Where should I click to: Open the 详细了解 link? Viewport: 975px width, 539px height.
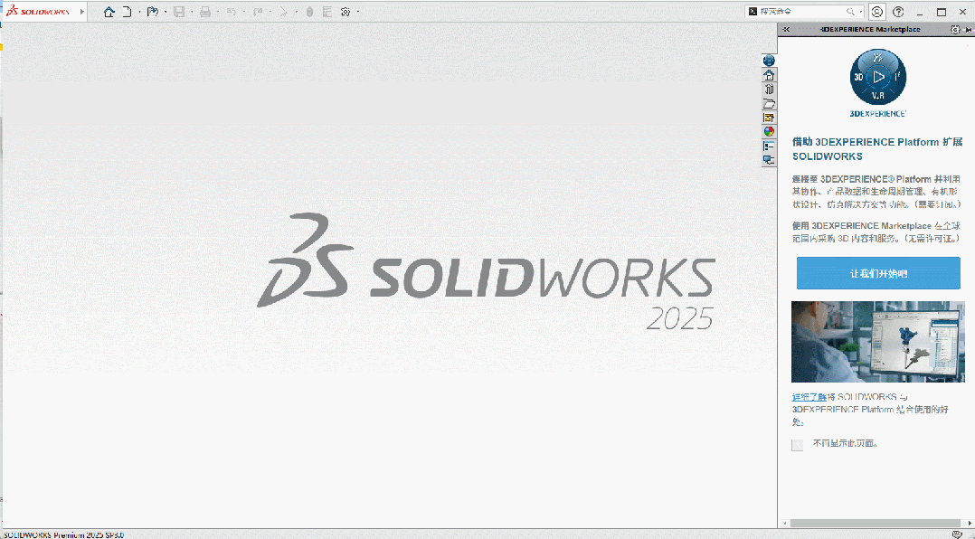(x=809, y=397)
